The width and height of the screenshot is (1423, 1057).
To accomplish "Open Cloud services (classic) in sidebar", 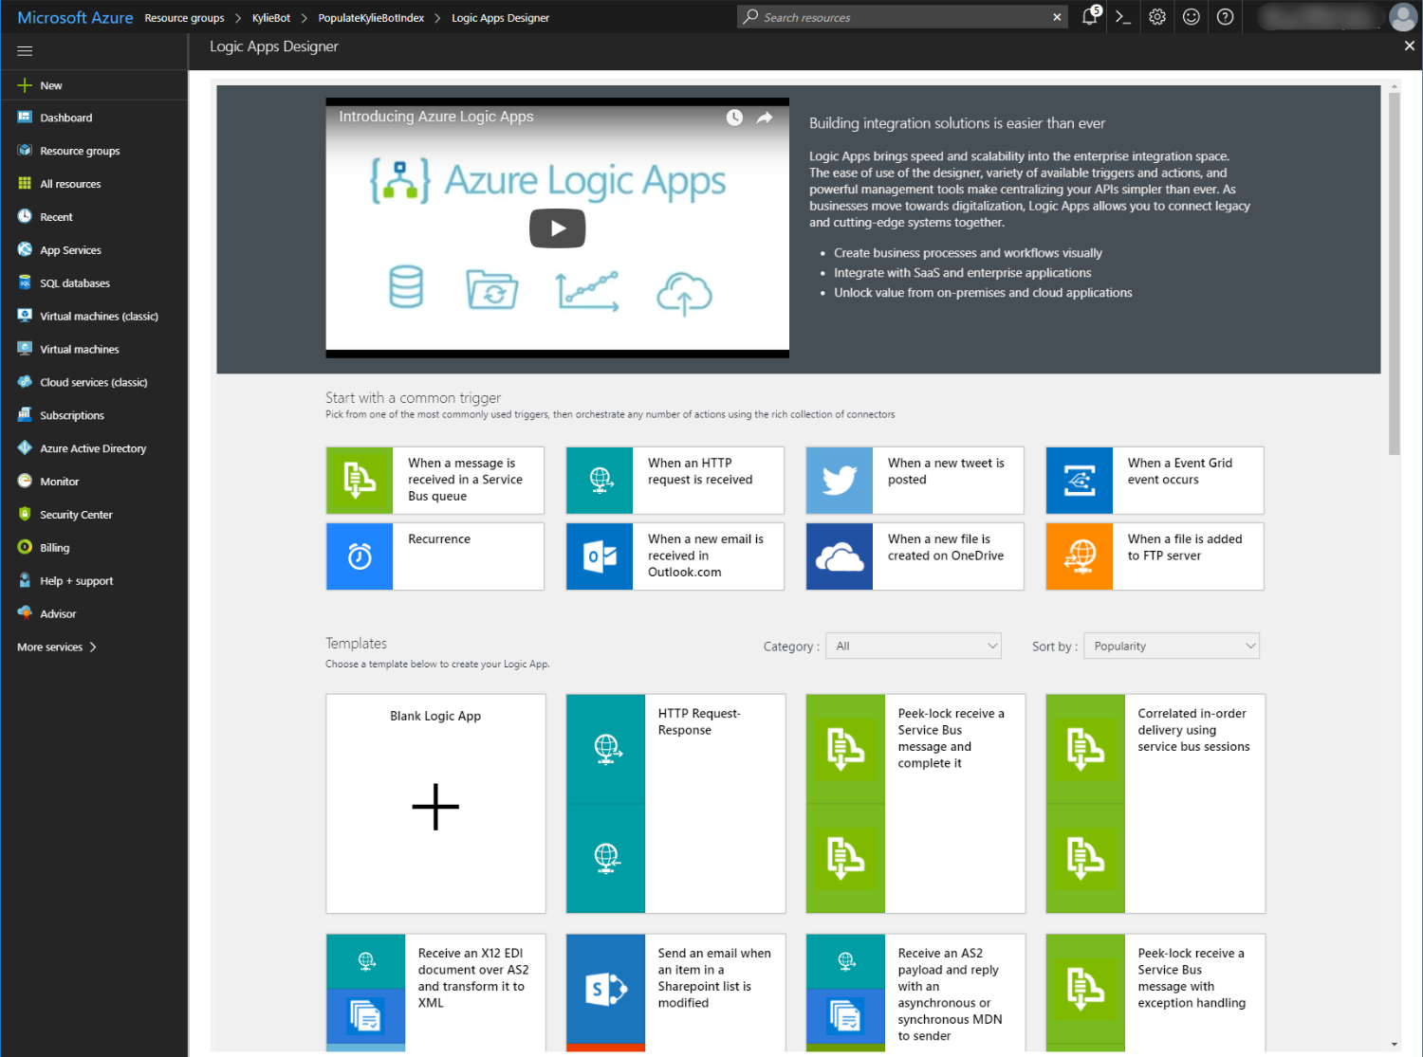I will coord(94,382).
